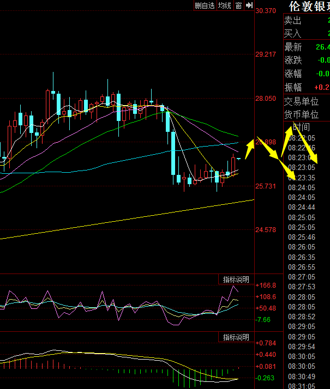Click the 30.370 price axis label

(266, 11)
